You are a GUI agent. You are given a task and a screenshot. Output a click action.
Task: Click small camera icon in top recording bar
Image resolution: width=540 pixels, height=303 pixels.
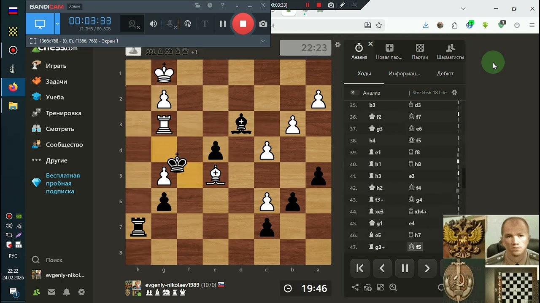click(x=331, y=5)
